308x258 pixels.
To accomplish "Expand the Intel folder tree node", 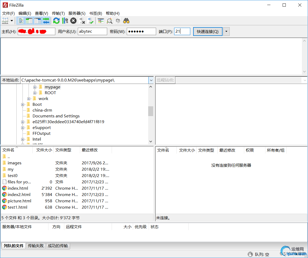I will pyautogui.click(x=22, y=139).
